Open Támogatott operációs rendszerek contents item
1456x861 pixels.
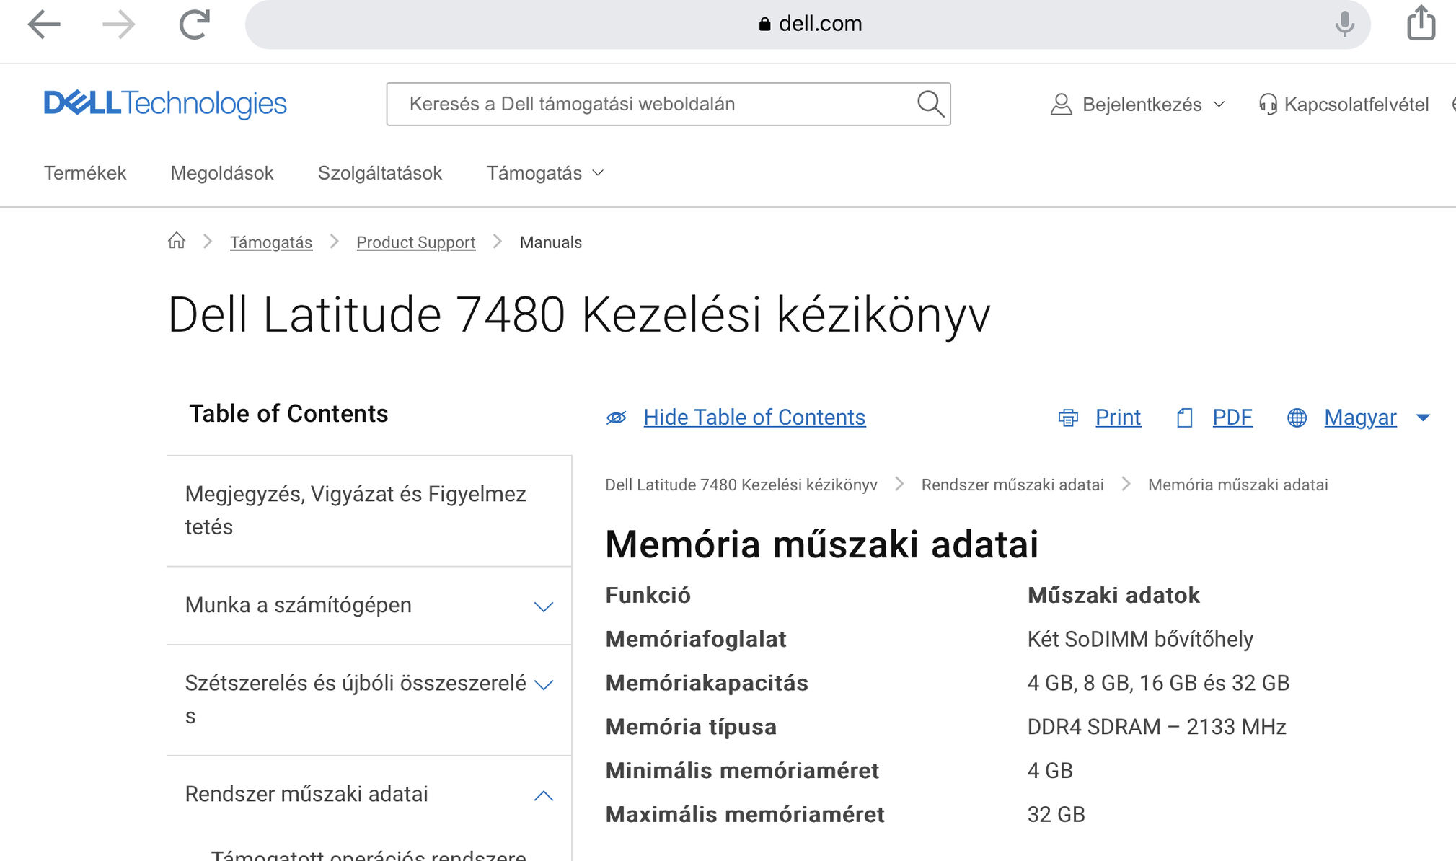tap(369, 855)
